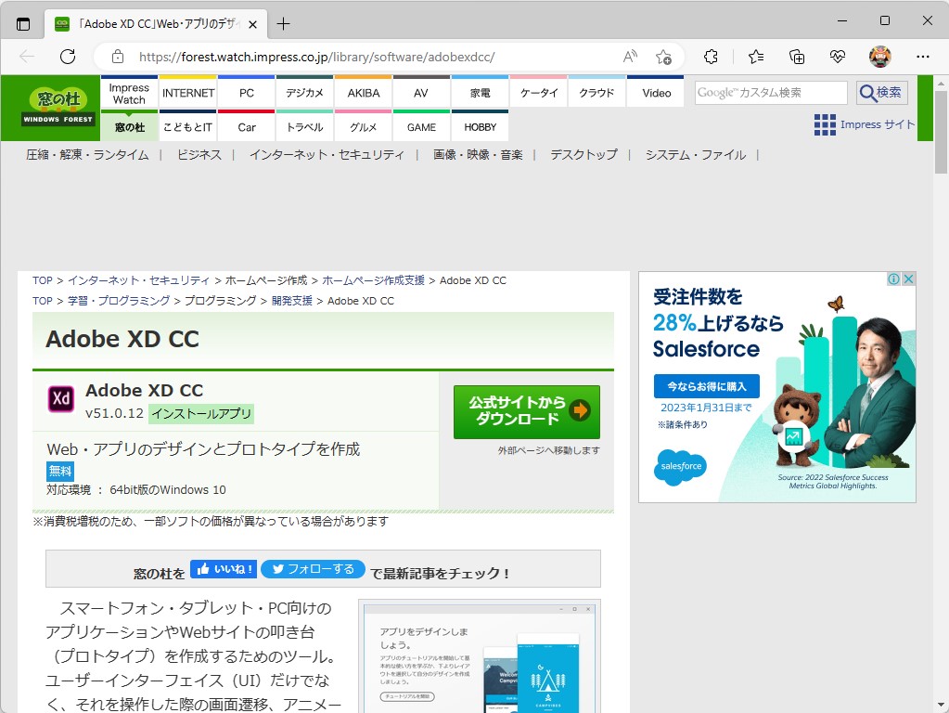Screen dimensions: 949x713
Task: Click the Adobe XD app icon
Action: click(x=61, y=398)
